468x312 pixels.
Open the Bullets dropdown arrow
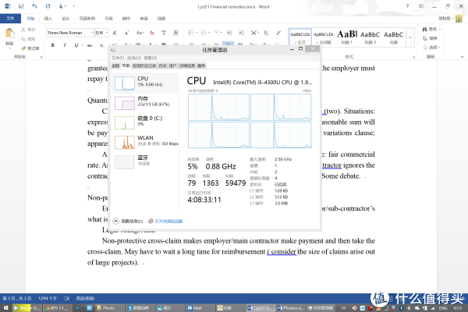click(x=197, y=33)
